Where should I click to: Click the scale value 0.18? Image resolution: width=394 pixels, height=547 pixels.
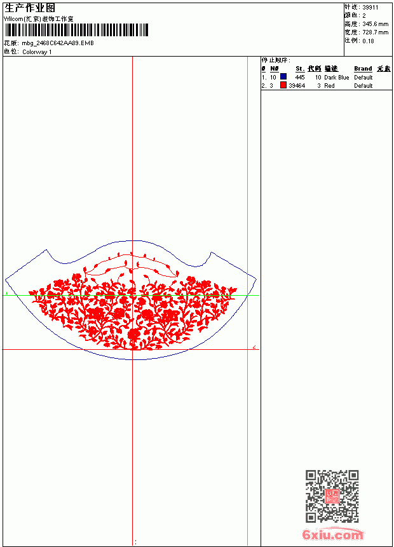[x=368, y=41]
